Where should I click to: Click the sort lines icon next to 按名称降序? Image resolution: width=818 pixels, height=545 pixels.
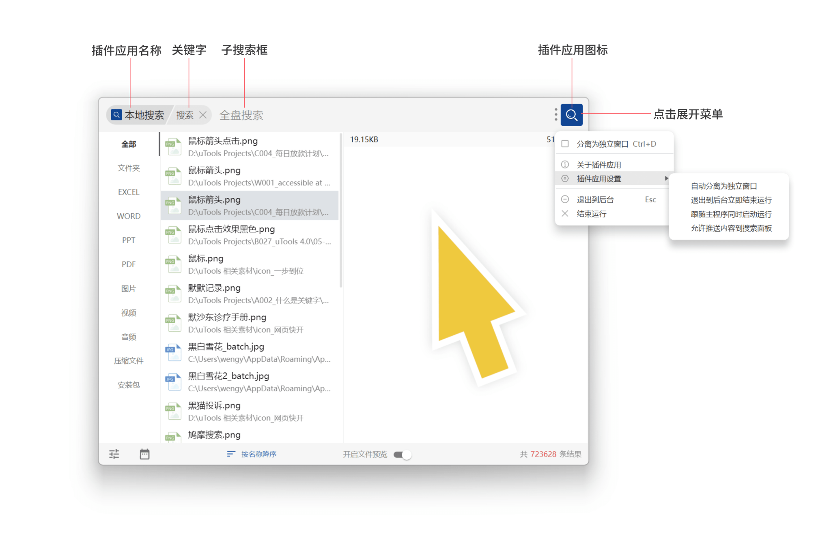[231, 454]
